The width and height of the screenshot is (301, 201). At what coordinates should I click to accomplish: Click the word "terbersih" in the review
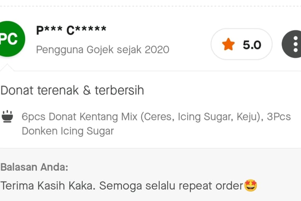(x=119, y=90)
